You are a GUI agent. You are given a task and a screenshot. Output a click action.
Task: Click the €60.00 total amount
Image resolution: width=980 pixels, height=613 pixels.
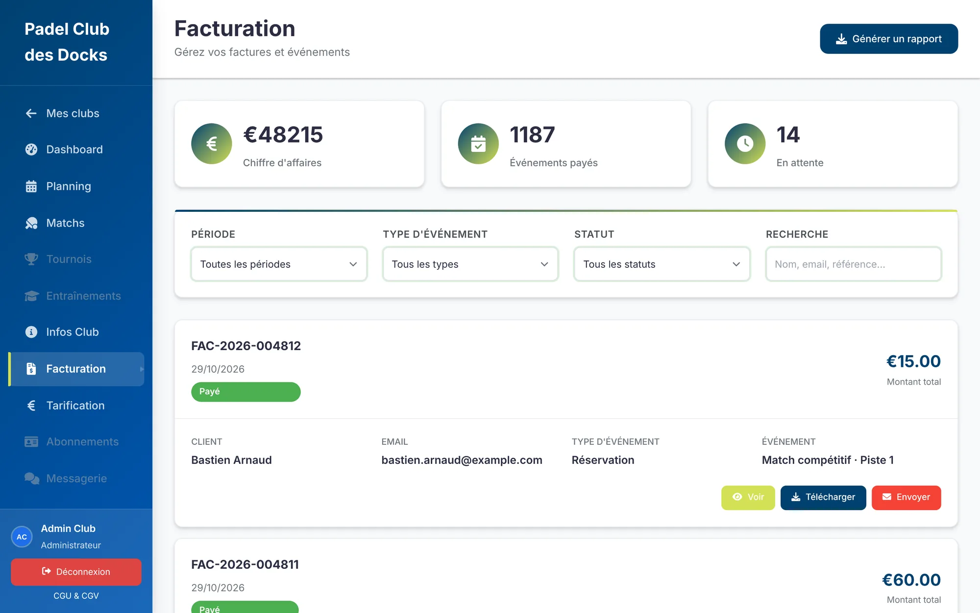[911, 580]
